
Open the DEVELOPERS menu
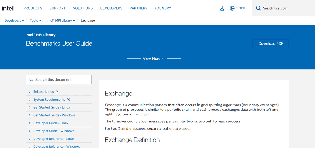111,8
